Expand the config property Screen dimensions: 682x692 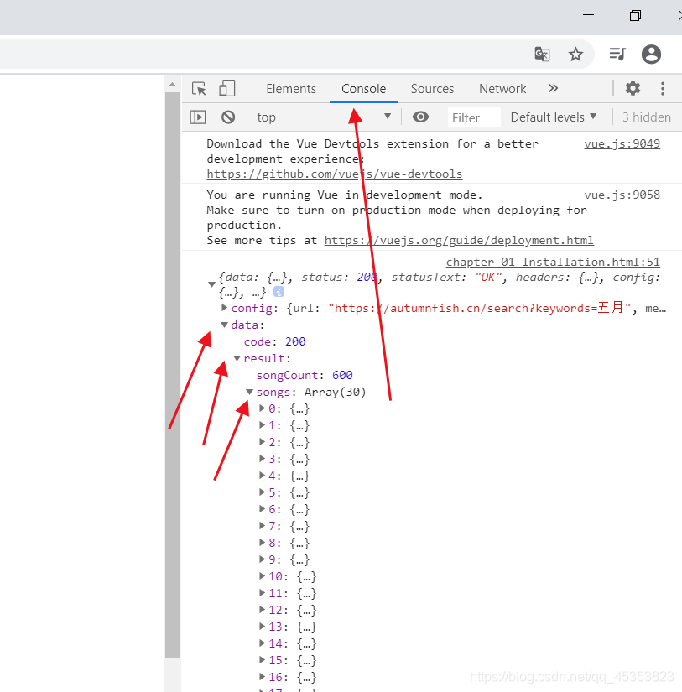click(224, 307)
